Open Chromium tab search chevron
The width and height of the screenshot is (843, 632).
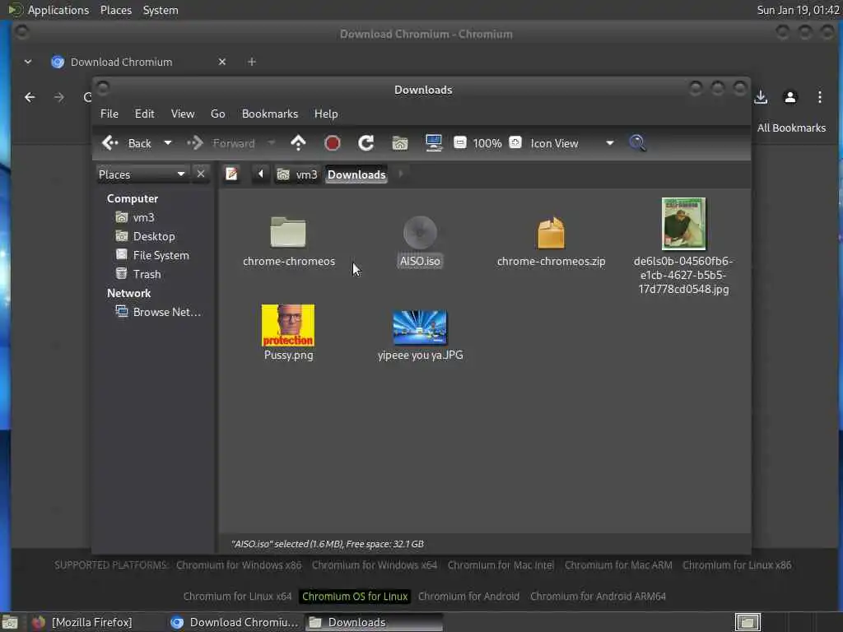point(28,62)
